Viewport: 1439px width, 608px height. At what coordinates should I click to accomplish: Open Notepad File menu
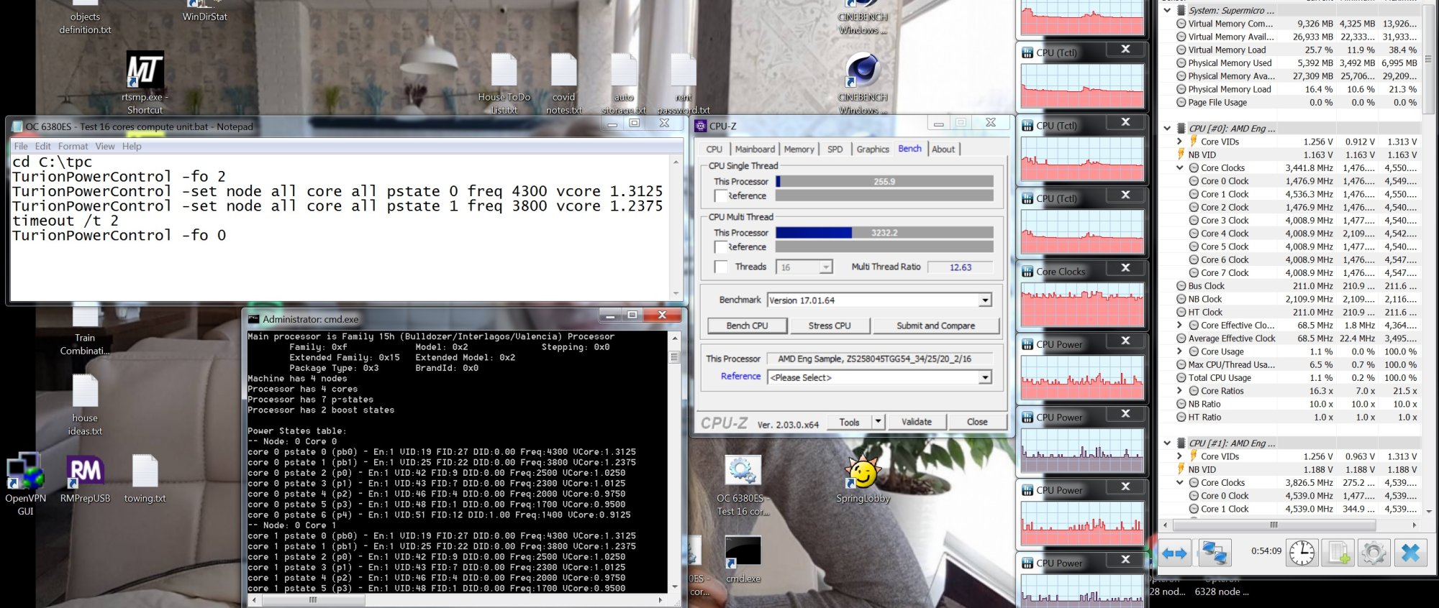(21, 146)
